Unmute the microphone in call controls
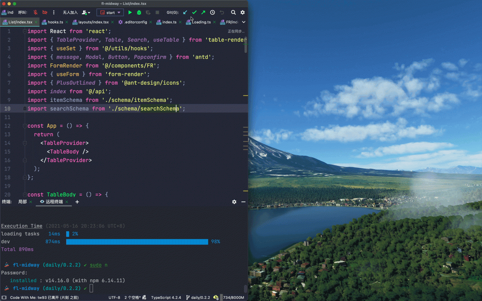Viewport: 482px width, 301px height. [35, 12]
